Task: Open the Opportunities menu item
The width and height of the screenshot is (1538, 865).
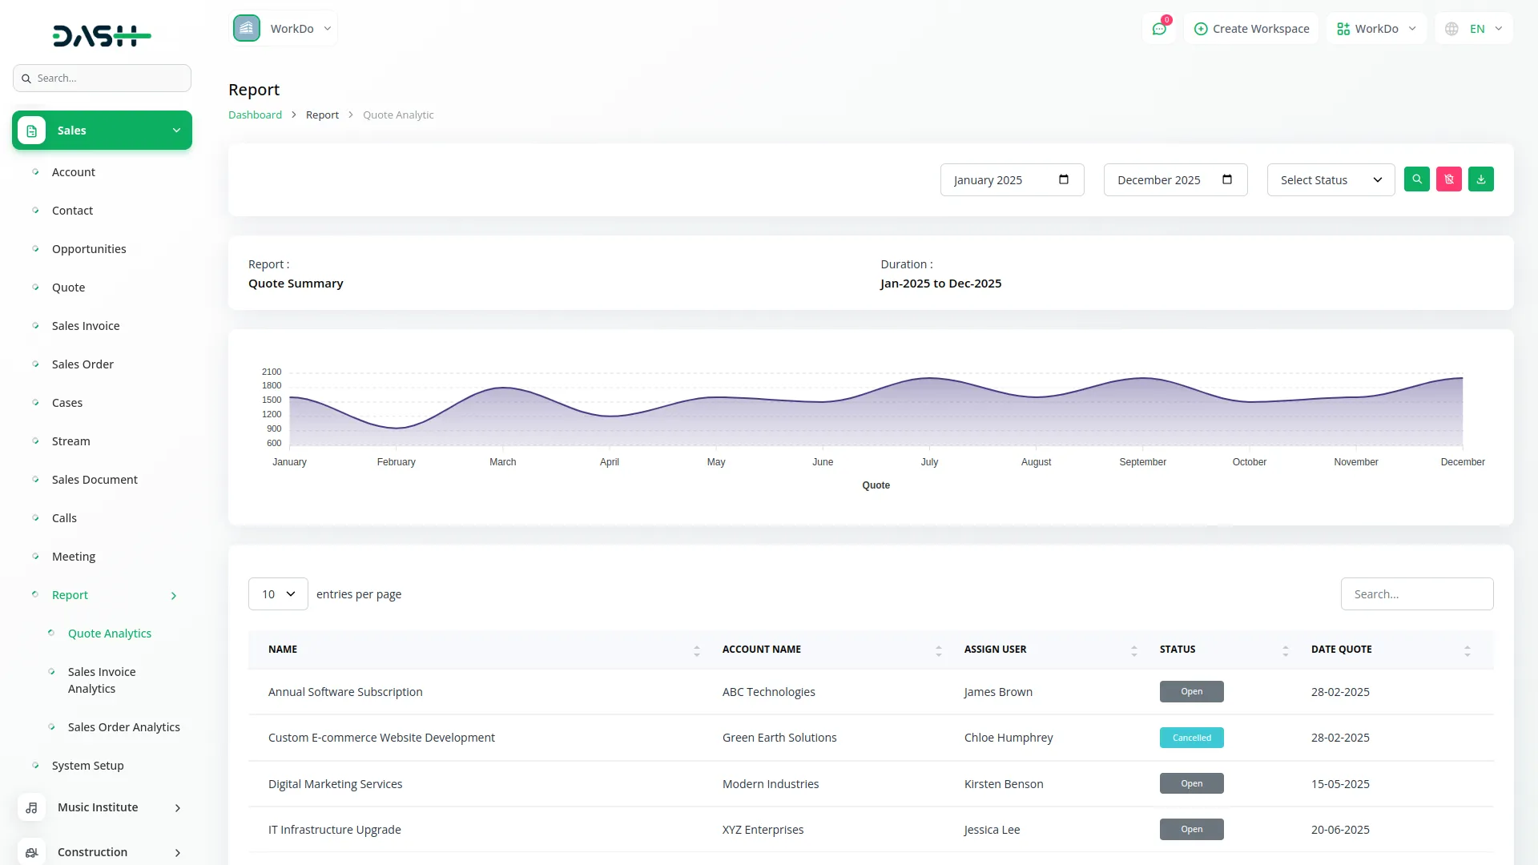Action: point(89,249)
